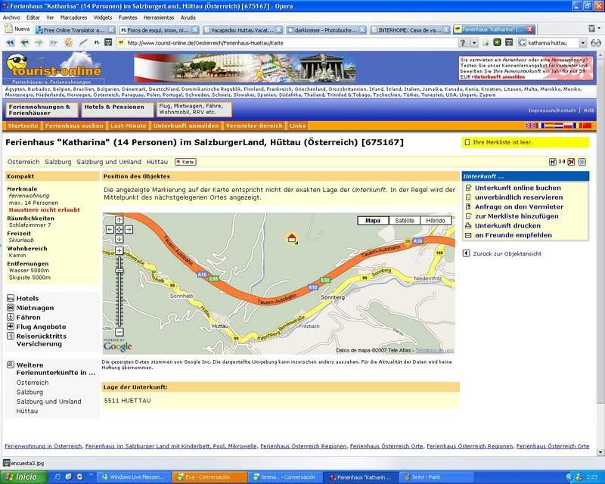The height and width of the screenshot is (484, 605).
Task: Open the Archivo menu
Action: click(x=11, y=17)
